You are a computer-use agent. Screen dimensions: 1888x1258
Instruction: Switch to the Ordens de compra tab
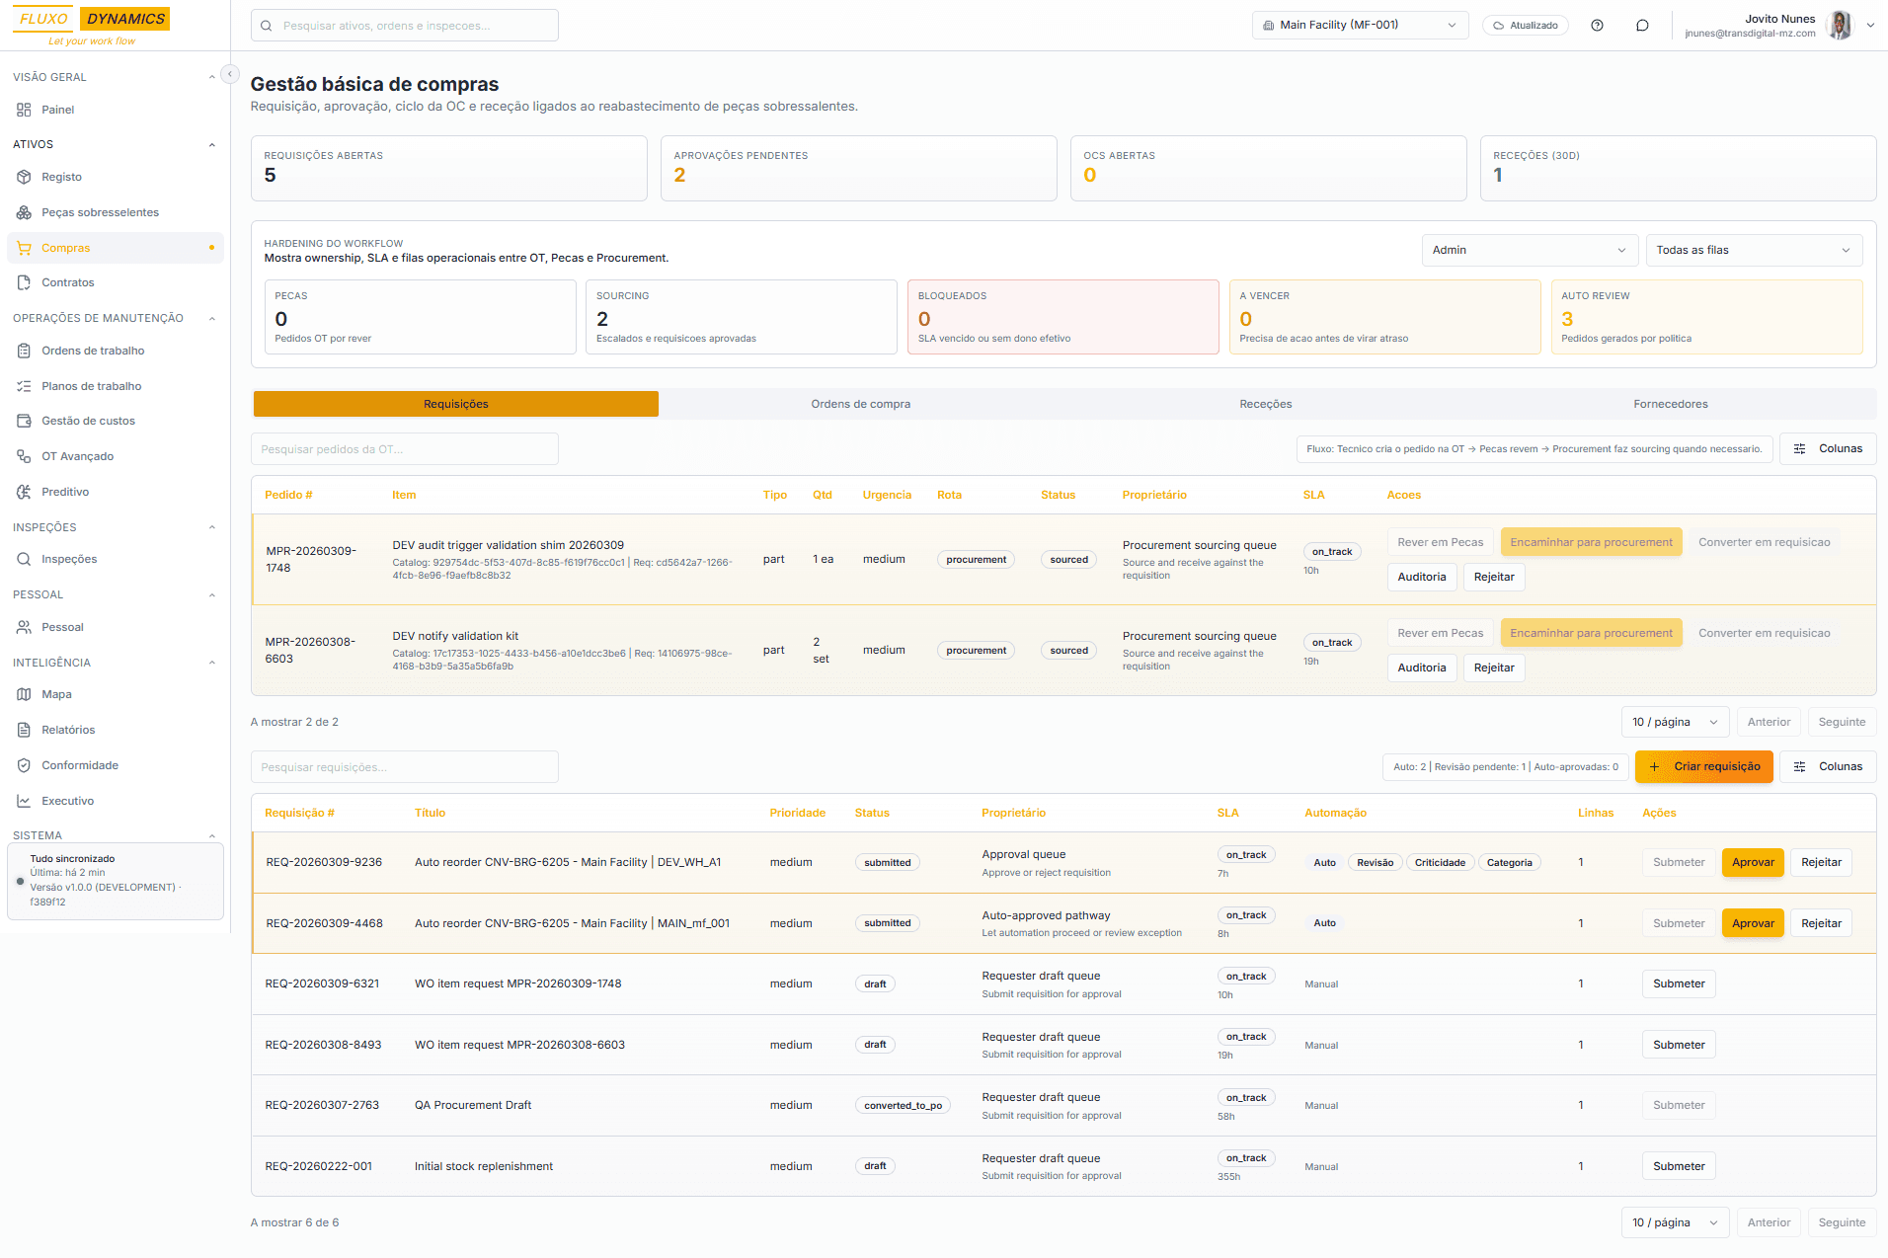coord(860,403)
